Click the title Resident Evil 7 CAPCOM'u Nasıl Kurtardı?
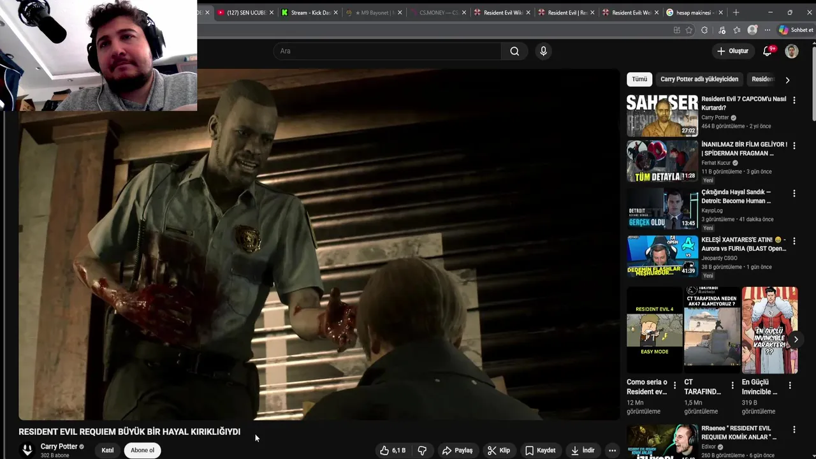Screen dimensions: 816x459 pyautogui.click(x=743, y=103)
